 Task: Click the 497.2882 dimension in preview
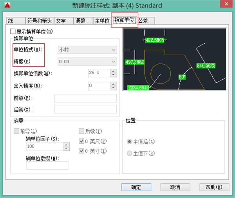tap(135, 62)
